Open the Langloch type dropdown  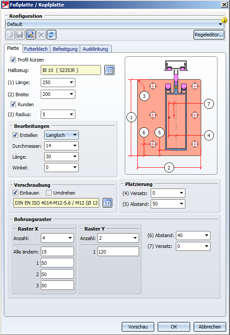[62, 135]
